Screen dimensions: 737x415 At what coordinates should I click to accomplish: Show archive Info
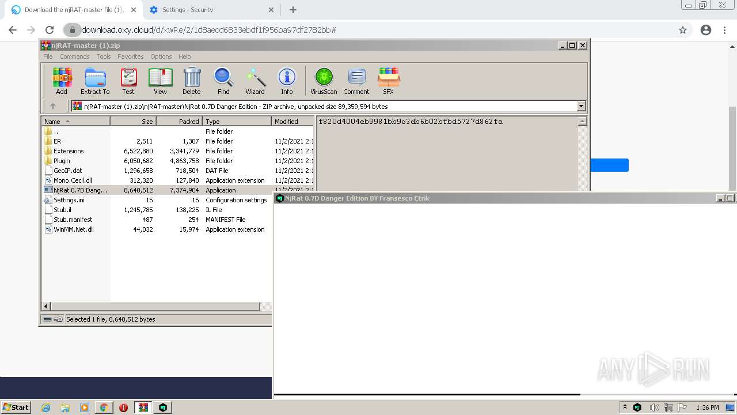click(287, 81)
